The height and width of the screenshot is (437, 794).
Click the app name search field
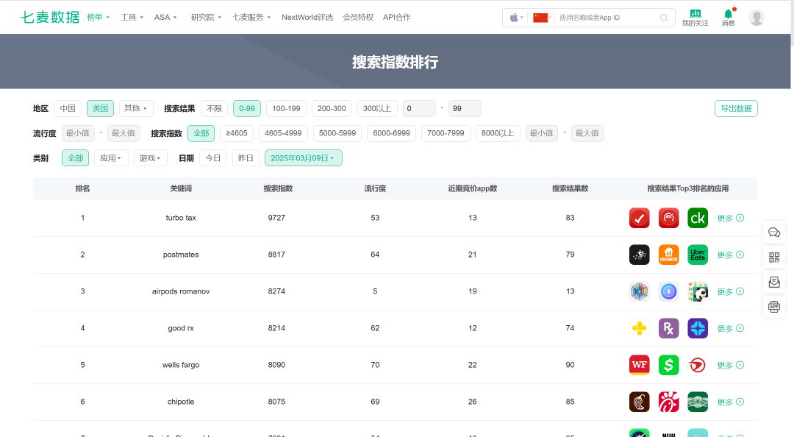tap(606, 18)
